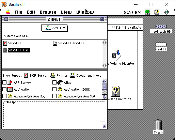Open the View menu
Image resolution: width=175 pixels, height=140 pixels.
click(66, 12)
